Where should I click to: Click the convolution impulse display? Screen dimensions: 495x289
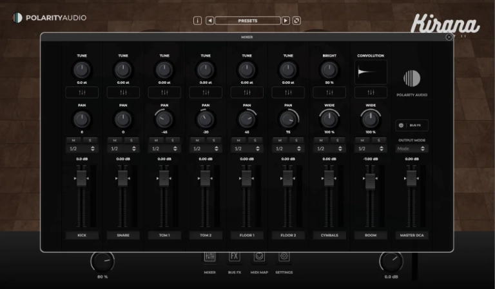click(x=371, y=72)
